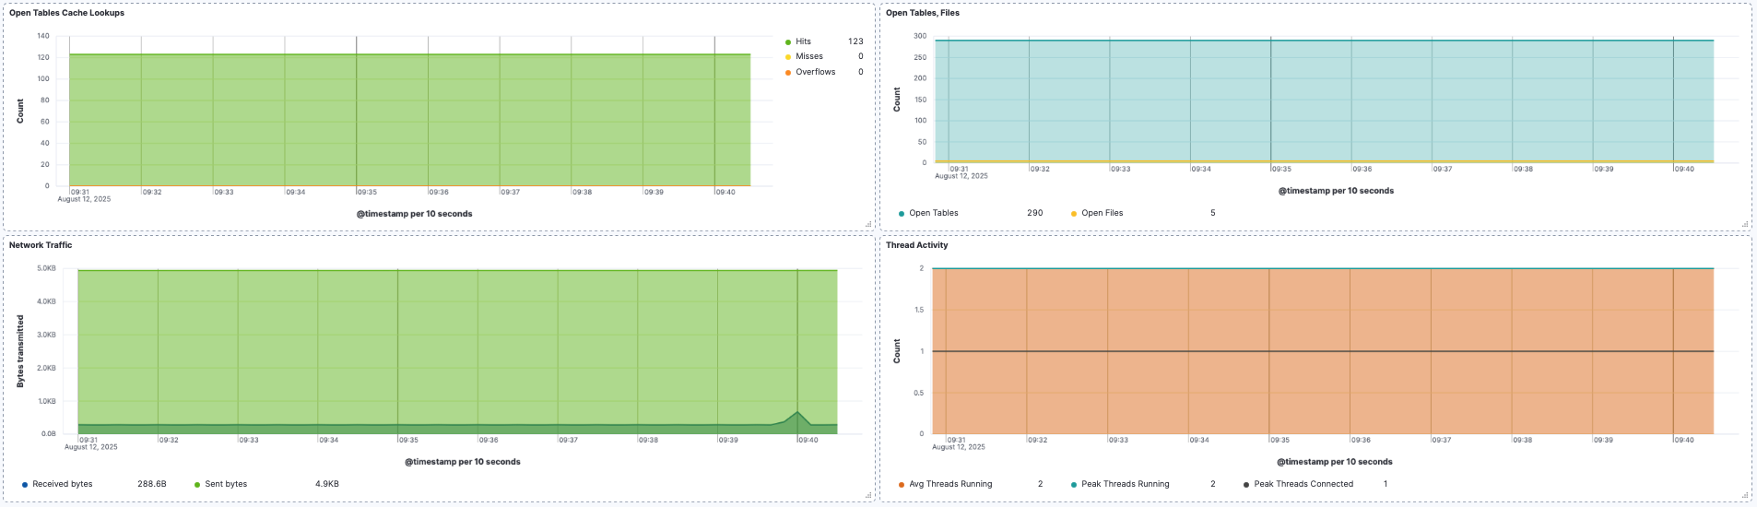Screen dimensions: 1757x507
Task: Click the Open Tables Cache Lookups title
Action: click(x=66, y=13)
